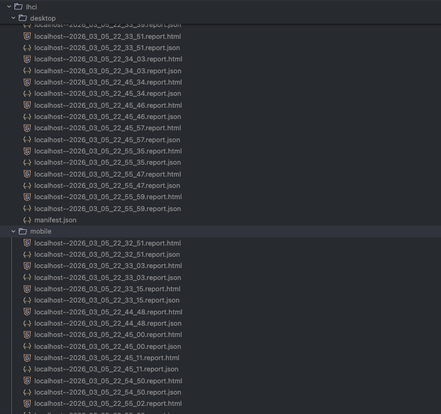Click the desktop folder icon
The width and height of the screenshot is (441, 414).
tap(23, 18)
